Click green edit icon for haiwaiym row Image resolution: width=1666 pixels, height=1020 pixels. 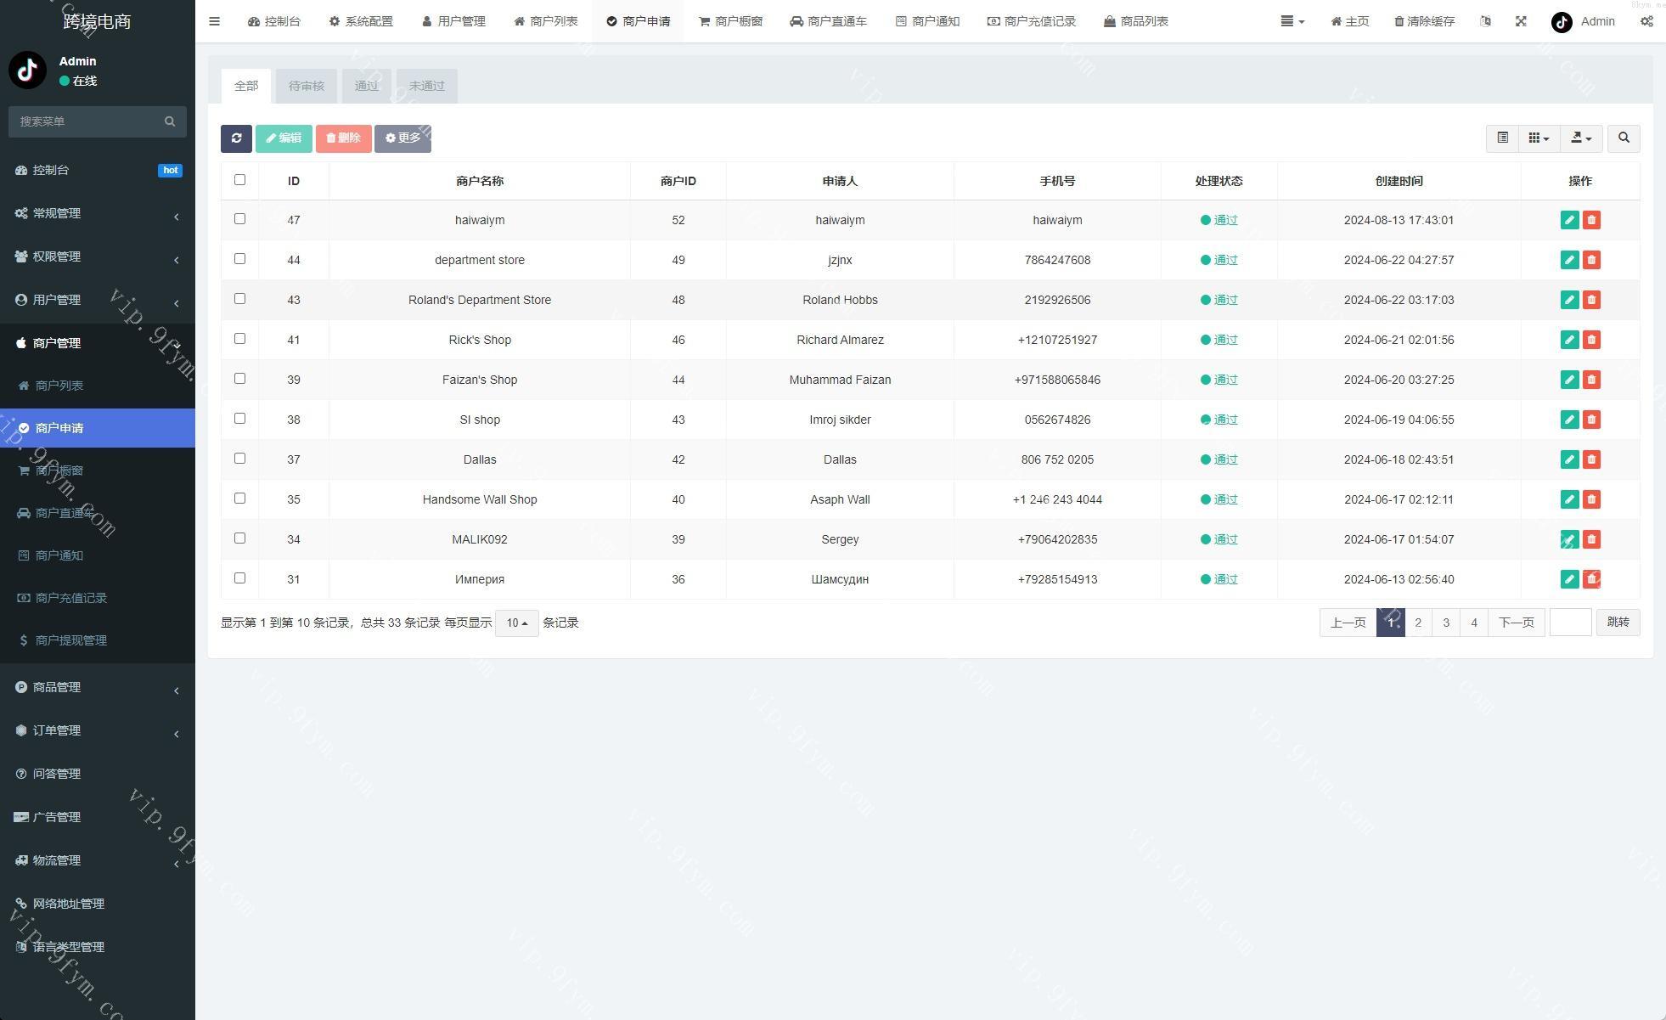[x=1569, y=220]
